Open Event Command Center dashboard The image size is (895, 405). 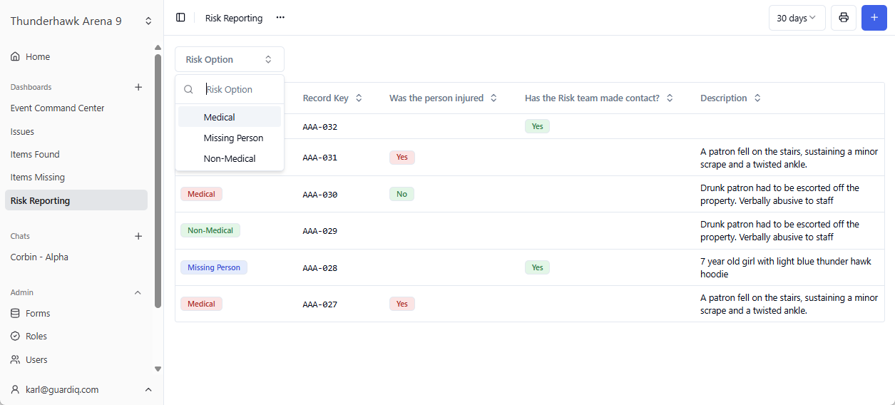[x=58, y=108]
